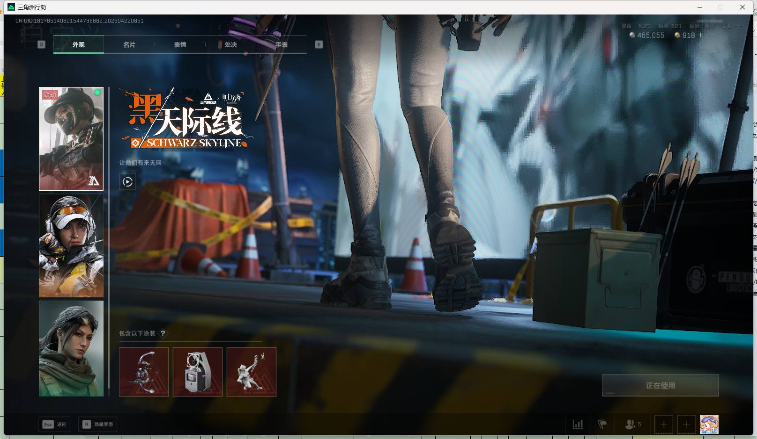The height and width of the screenshot is (439, 757).
Task: Click the player avatar portrait
Action: click(709, 425)
